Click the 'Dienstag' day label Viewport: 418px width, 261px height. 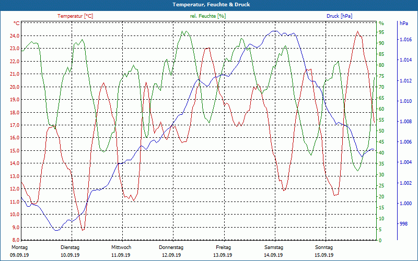tap(70, 247)
